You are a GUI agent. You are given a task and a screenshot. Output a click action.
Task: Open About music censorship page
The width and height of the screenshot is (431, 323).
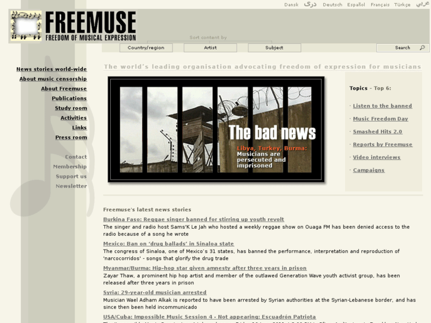[53, 79]
